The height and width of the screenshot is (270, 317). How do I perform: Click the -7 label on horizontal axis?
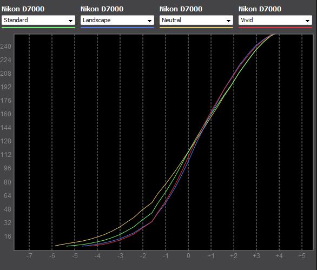(x=29, y=256)
